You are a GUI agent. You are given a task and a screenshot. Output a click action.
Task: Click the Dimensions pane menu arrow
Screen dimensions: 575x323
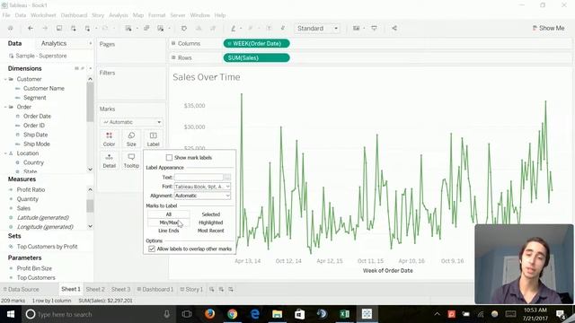pos(90,68)
